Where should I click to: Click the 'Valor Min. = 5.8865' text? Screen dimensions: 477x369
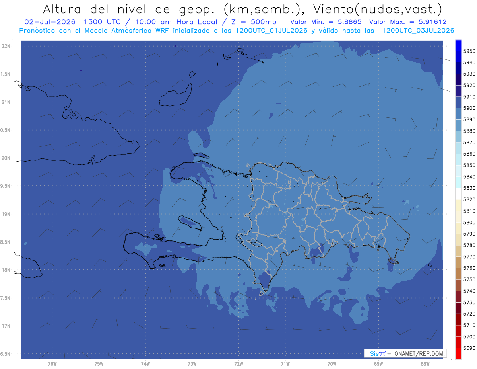coord(326,22)
